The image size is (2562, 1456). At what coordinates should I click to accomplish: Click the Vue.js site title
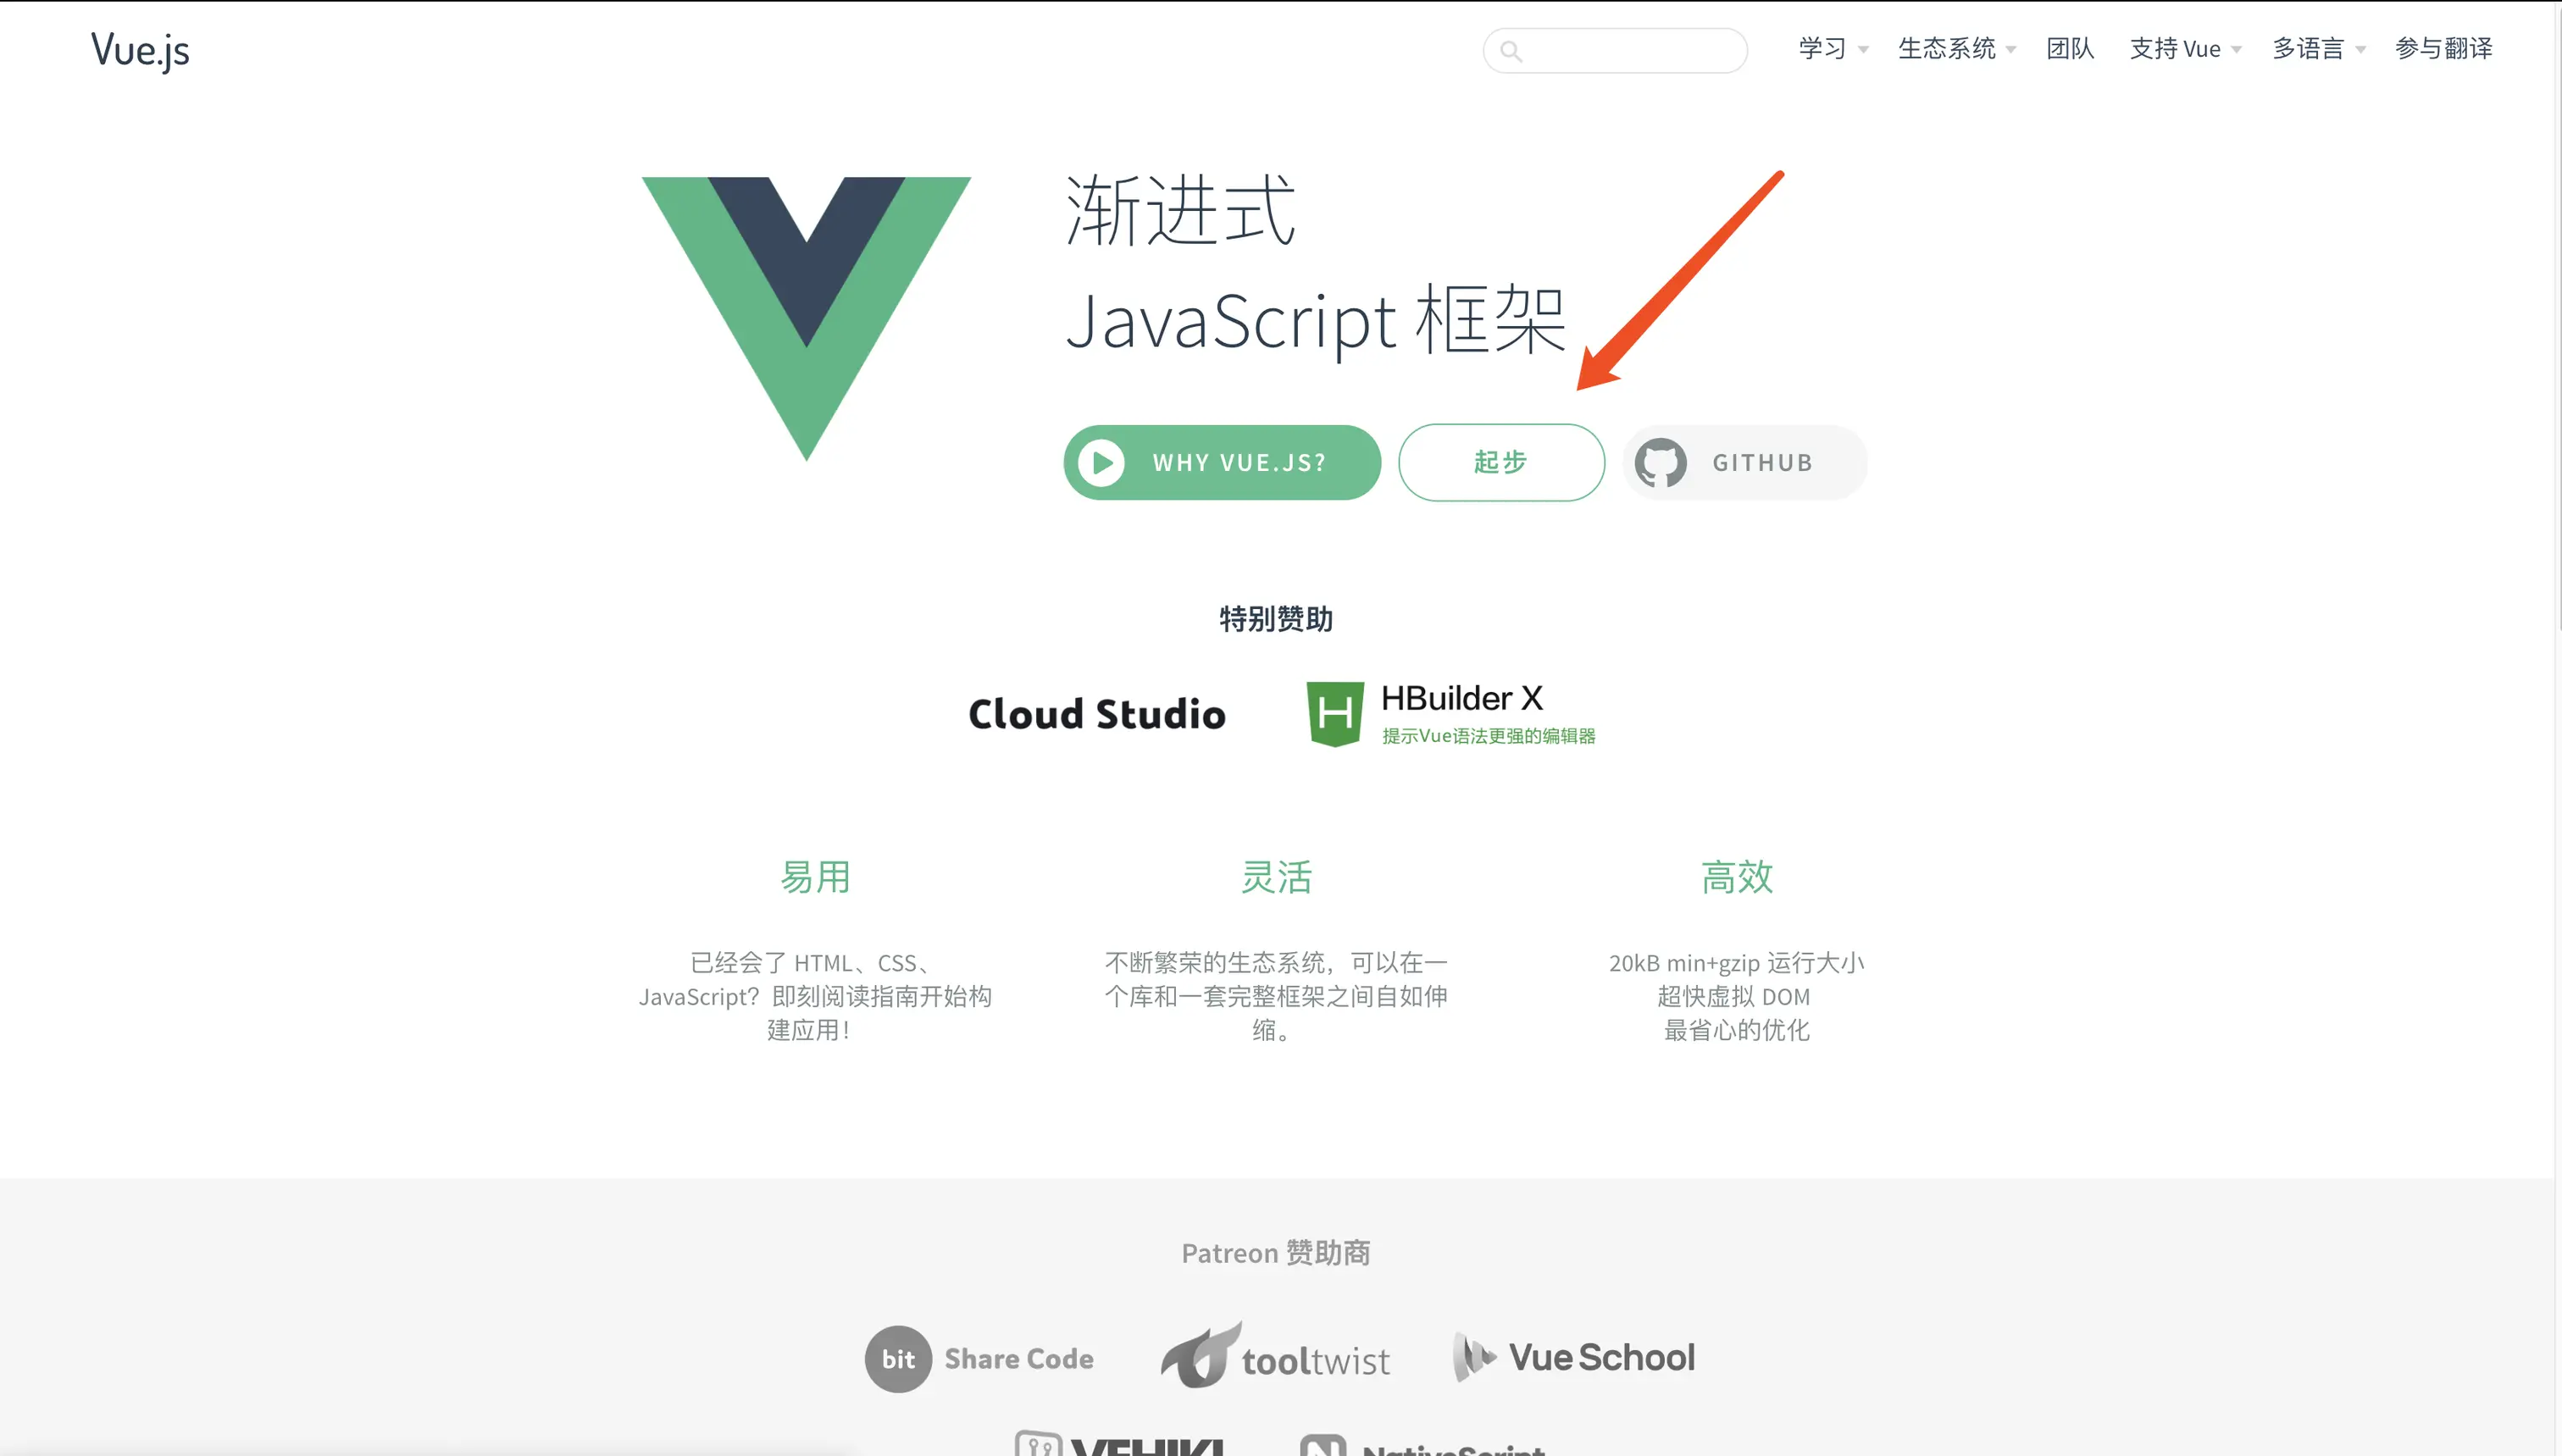(140, 50)
